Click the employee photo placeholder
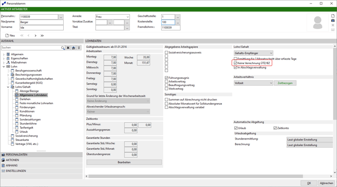 click(318, 23)
